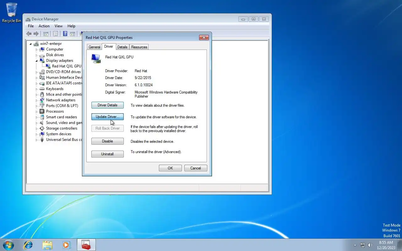Viewport: 402px width, 251px height.
Task: Click the Forward arrow in Device Manager toolbar
Action: pos(36,34)
